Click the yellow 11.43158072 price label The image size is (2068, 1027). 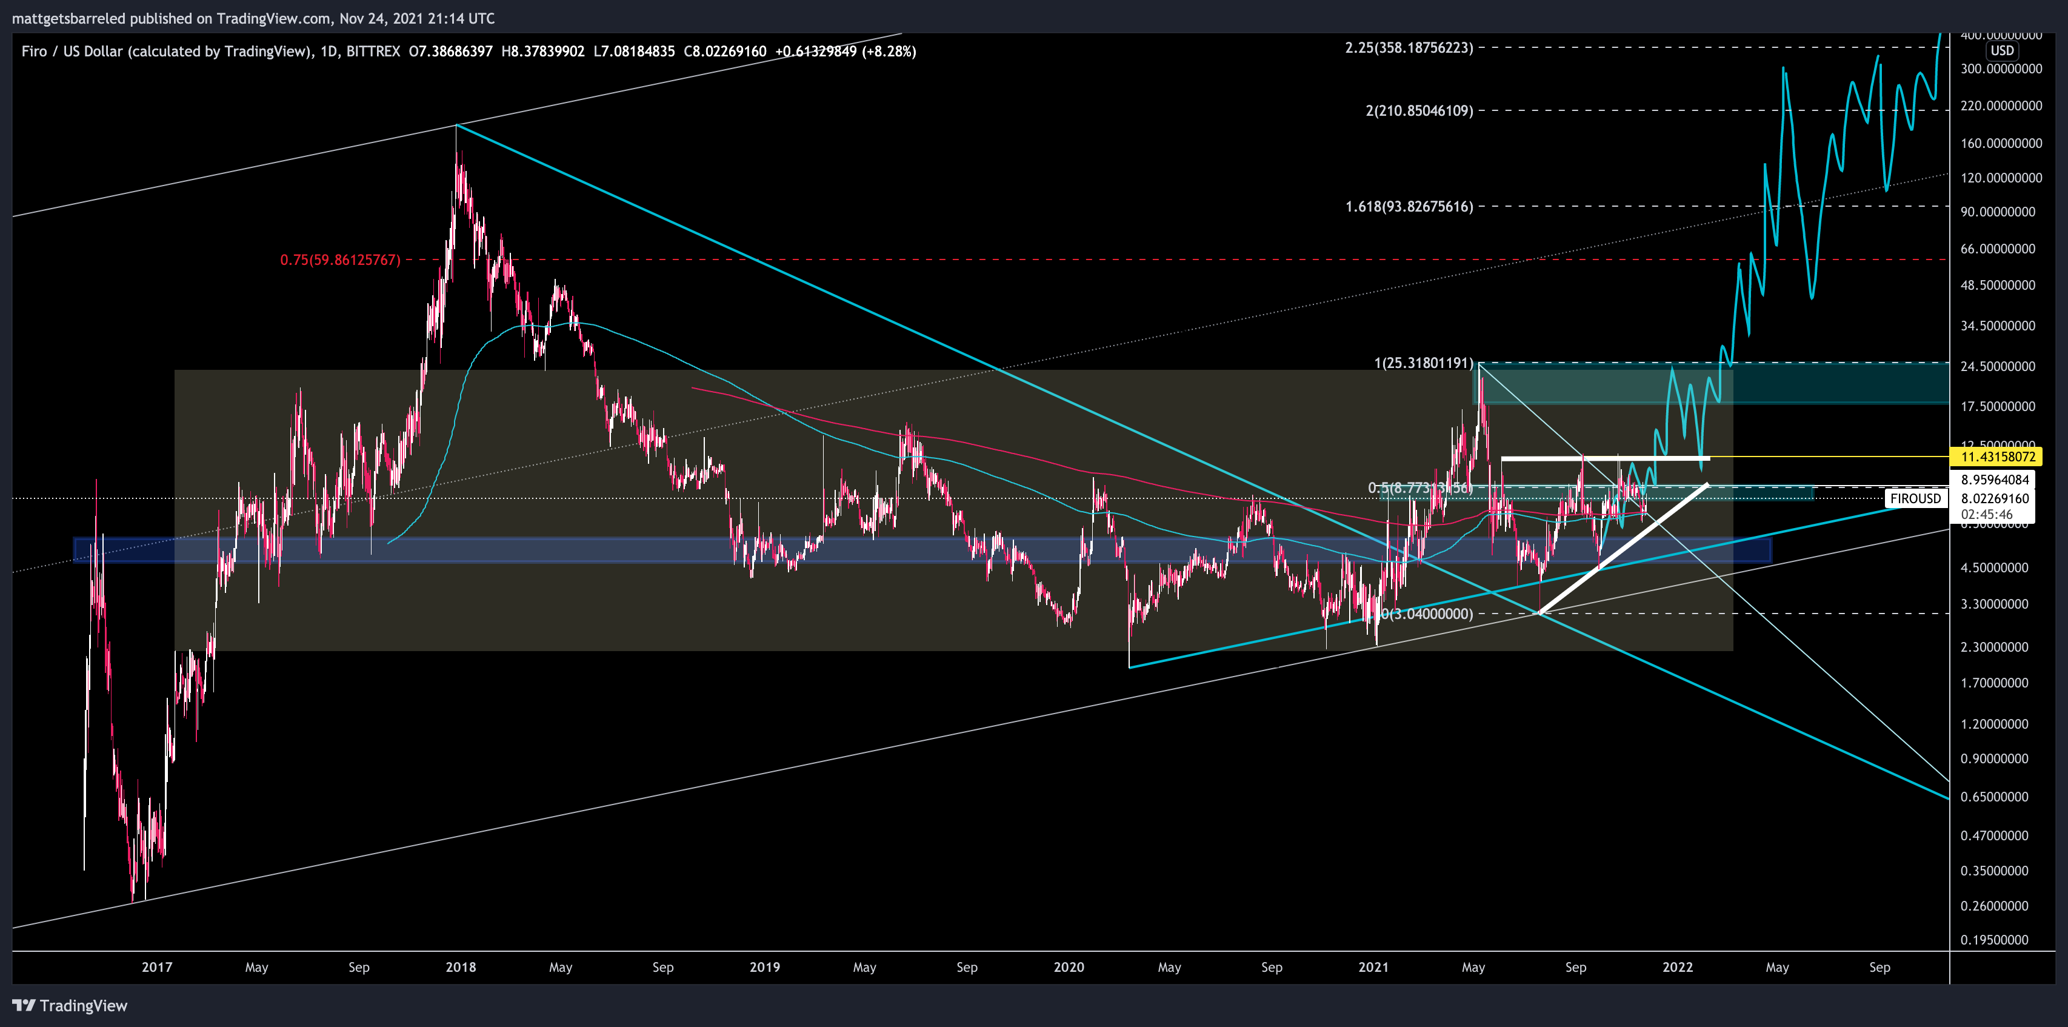[x=1997, y=457]
